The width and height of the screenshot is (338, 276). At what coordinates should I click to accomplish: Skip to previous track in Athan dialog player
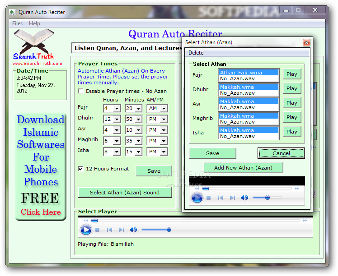click(x=221, y=198)
